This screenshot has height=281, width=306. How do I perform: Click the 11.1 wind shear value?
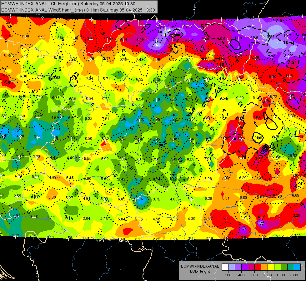pyautogui.click(x=274, y=116)
